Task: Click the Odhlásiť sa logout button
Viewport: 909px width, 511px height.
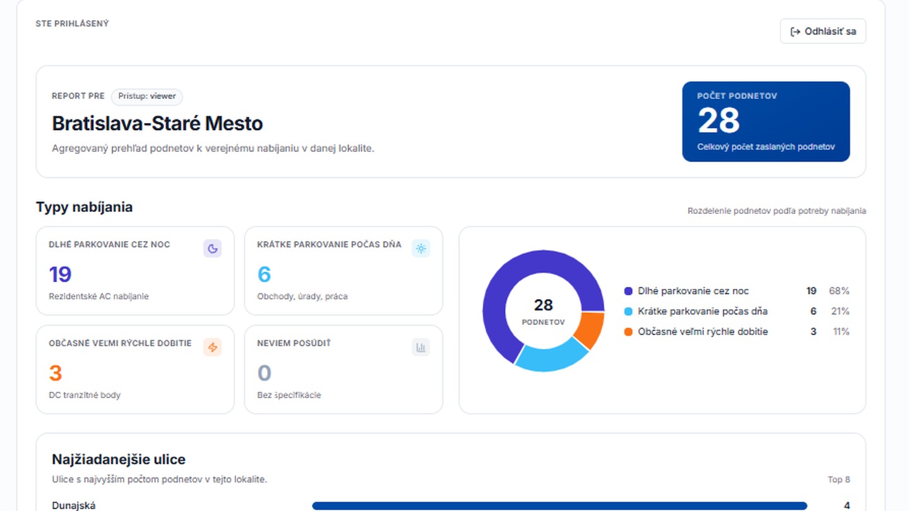Action: tap(823, 32)
